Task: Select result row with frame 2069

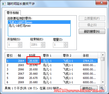Action: [x=52, y=82]
